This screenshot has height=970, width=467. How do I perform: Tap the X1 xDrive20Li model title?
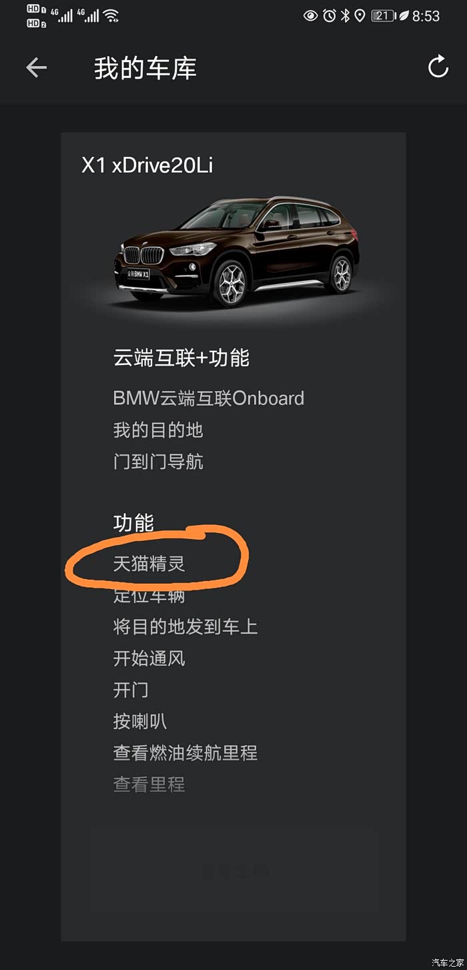point(147,165)
